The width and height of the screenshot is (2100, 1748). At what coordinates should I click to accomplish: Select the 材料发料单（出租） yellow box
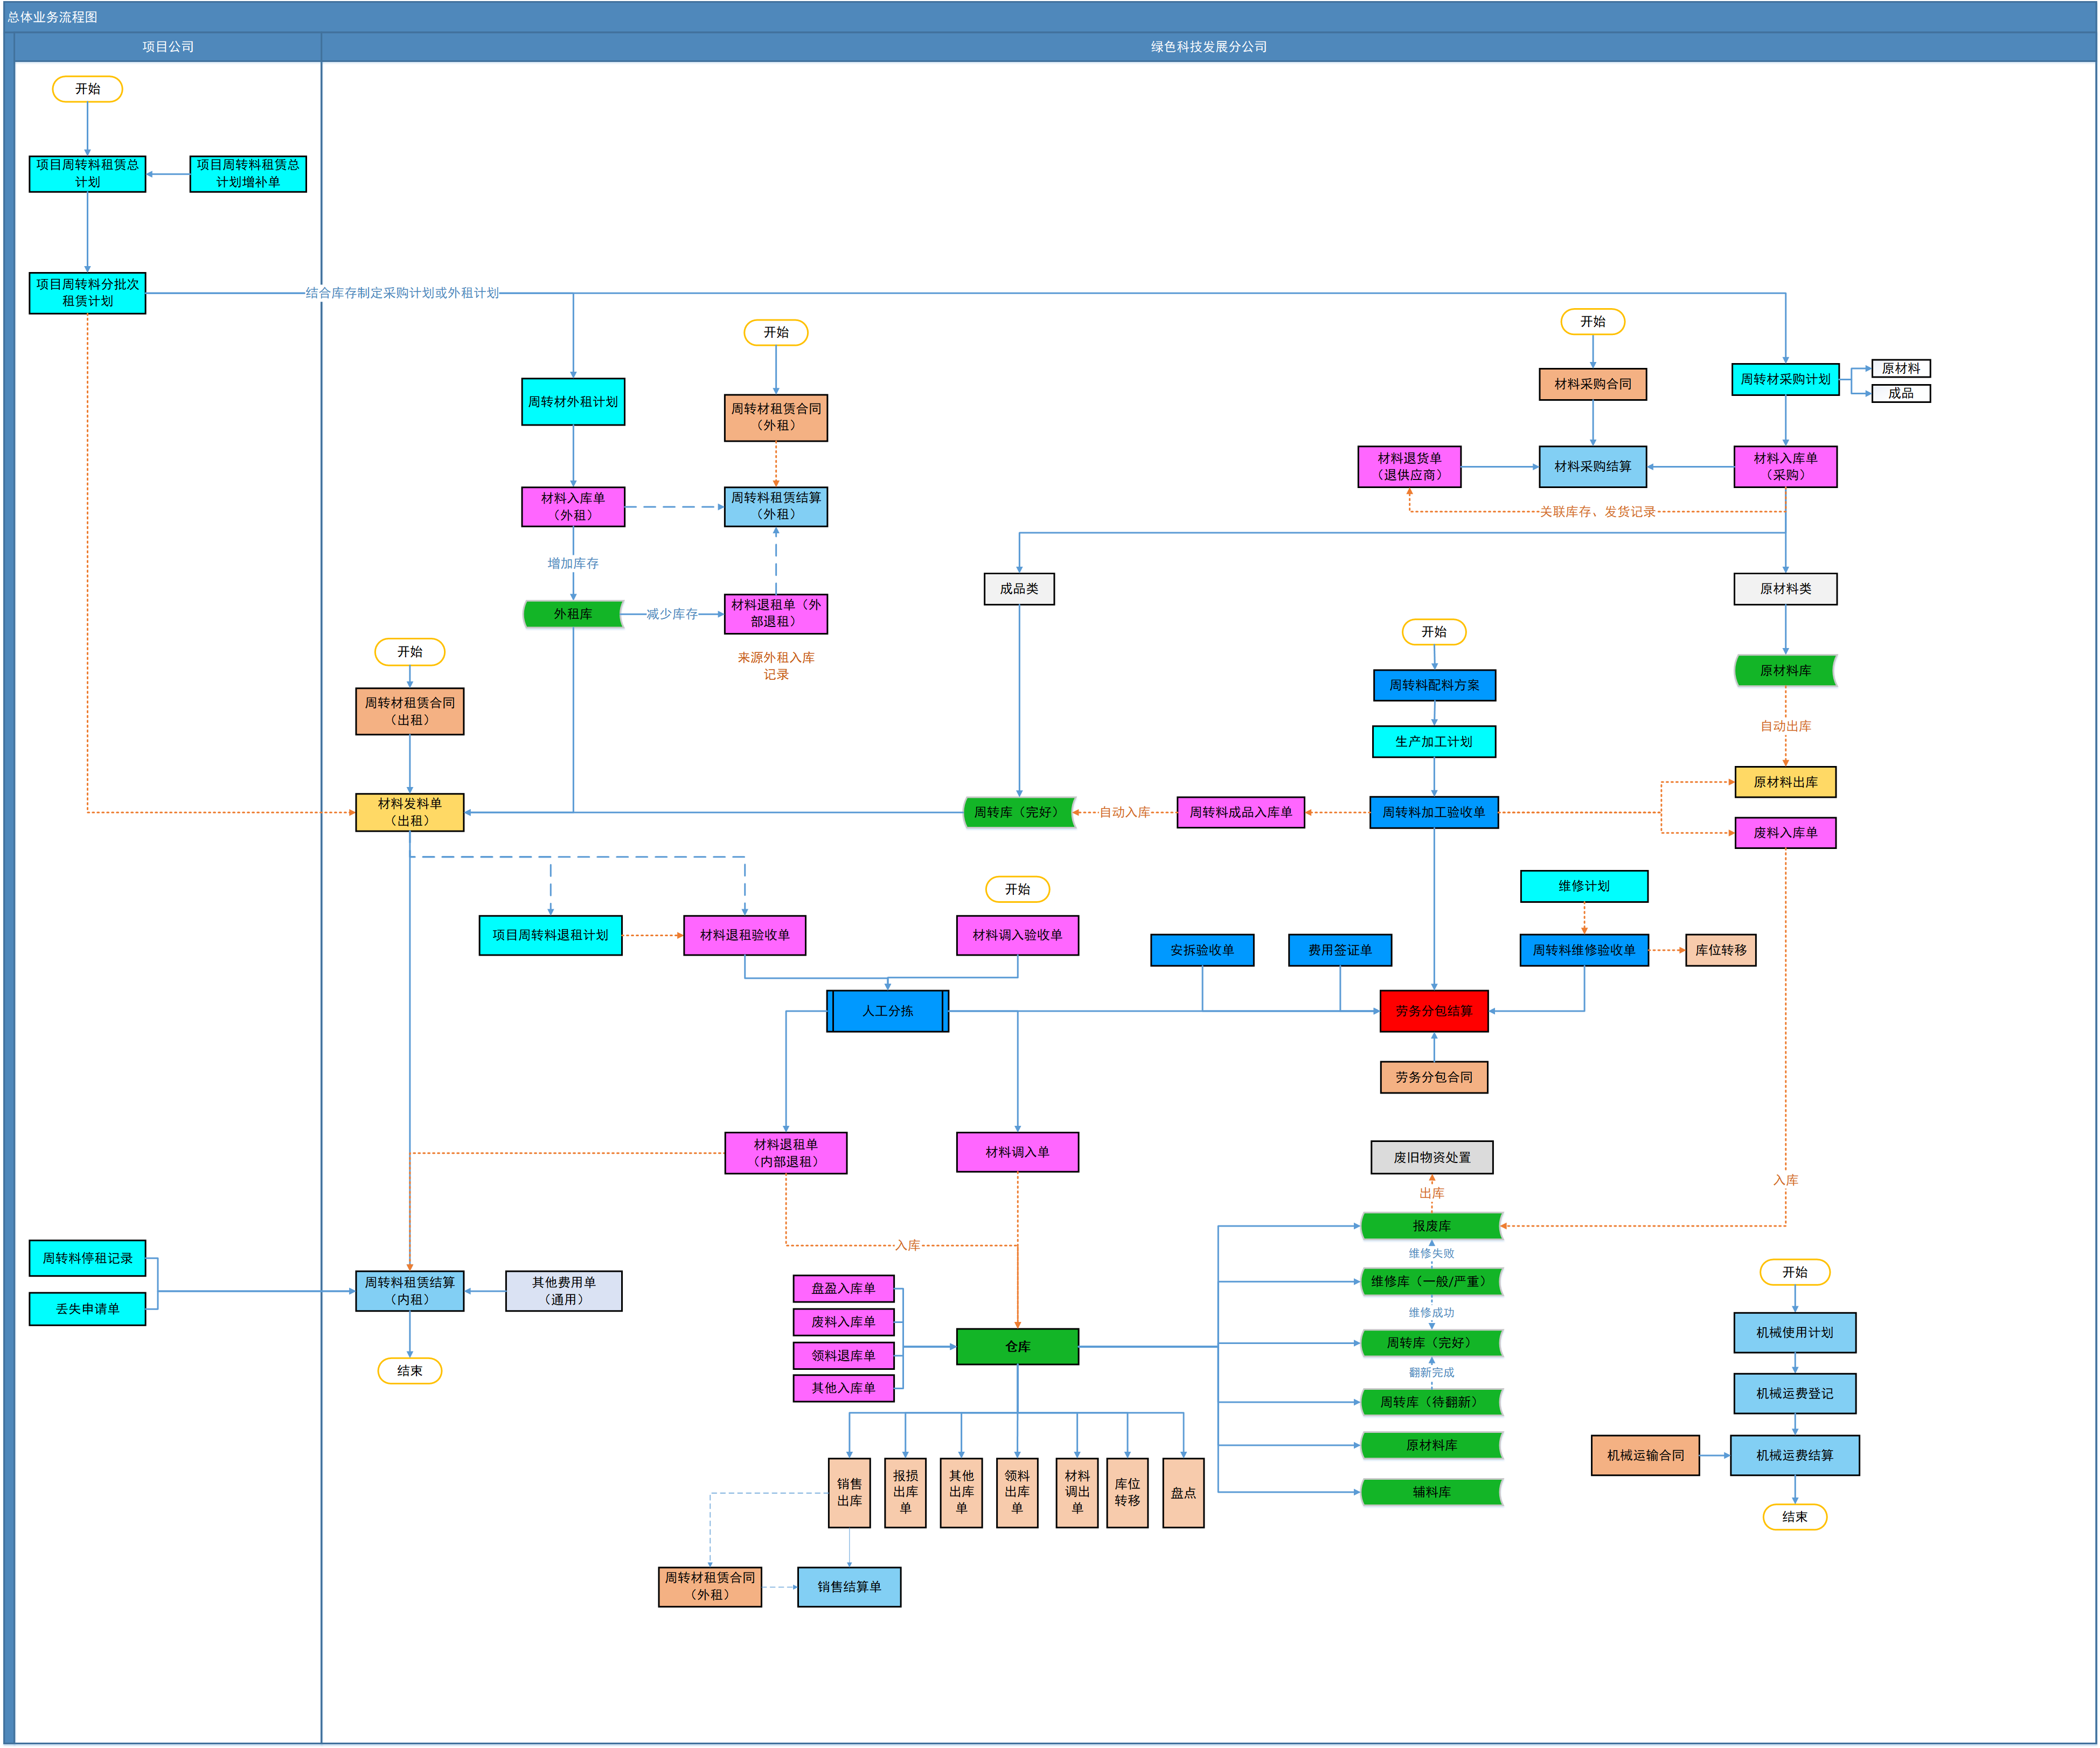[x=409, y=812]
